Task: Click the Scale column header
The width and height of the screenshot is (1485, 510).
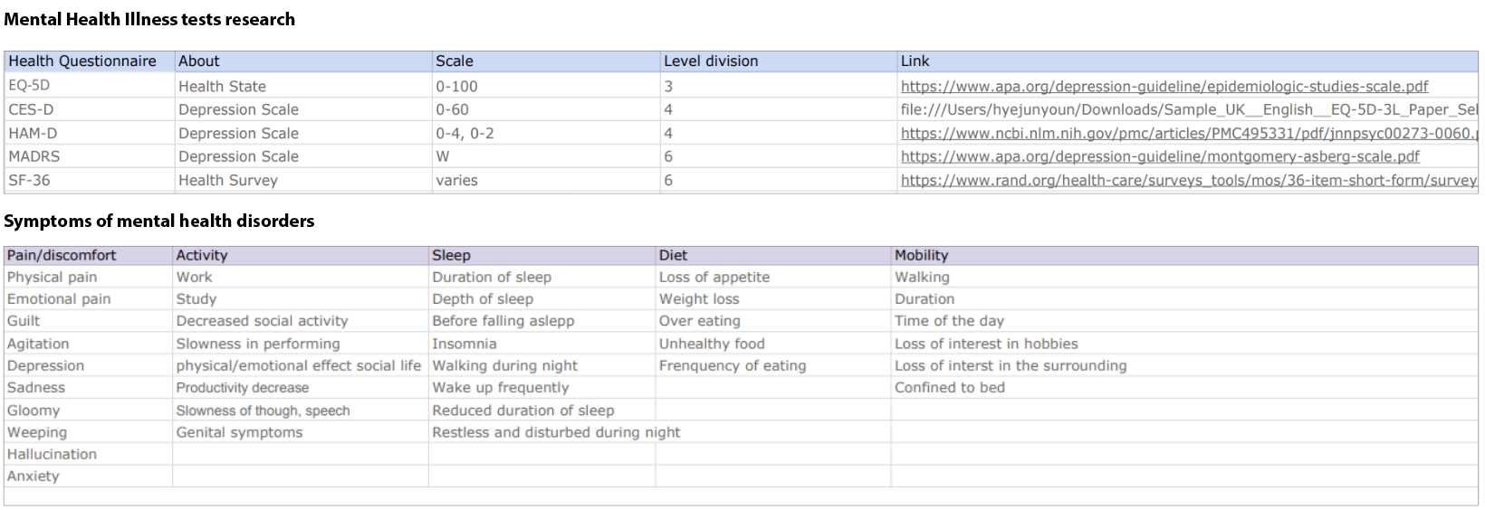Action: click(x=455, y=61)
